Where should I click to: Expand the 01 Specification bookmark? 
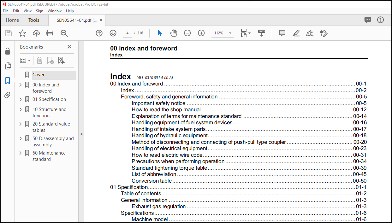pyautogui.click(x=21, y=99)
